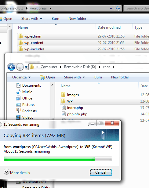Open Organize menu in root window
The width and height of the screenshot is (149, 188).
coord(21,77)
